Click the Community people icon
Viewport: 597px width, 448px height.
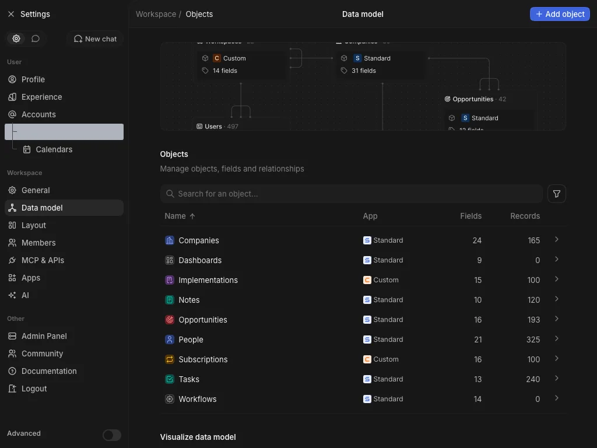(12, 353)
